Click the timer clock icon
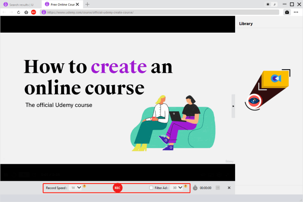Screen dimensions: 303x202 (195, 188)
